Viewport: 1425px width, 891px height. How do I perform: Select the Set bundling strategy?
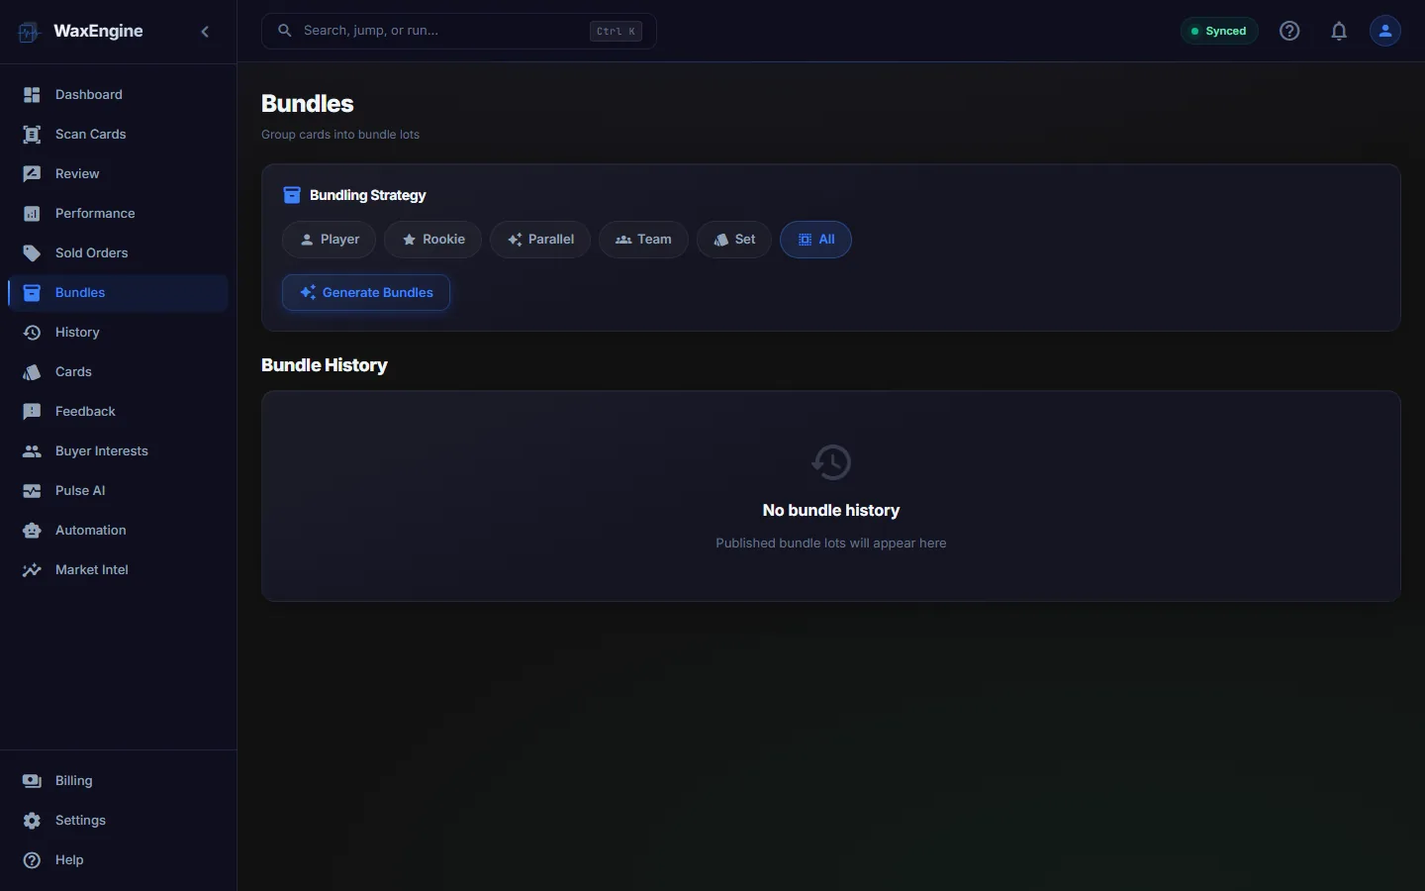[x=734, y=240]
